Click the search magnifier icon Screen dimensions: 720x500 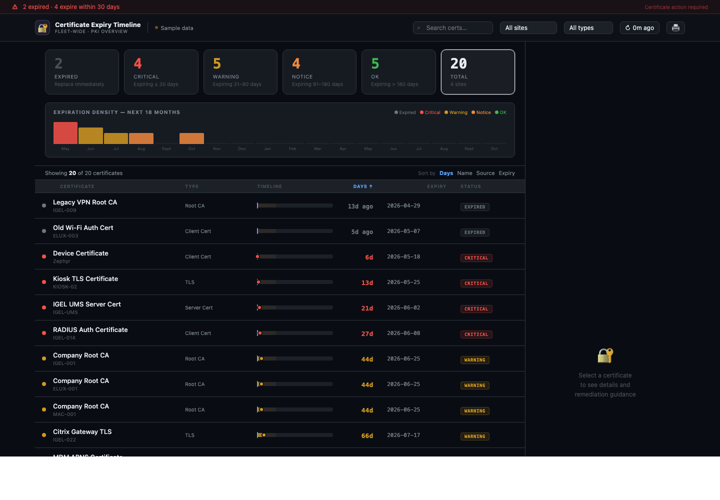point(419,28)
